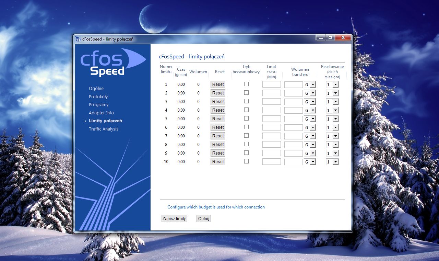Image resolution: width=439 pixels, height=261 pixels.
Task: Open the Programy section
Action: [x=98, y=105]
